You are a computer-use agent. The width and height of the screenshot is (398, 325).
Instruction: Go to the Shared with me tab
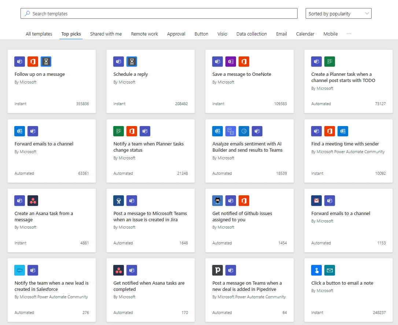[106, 34]
